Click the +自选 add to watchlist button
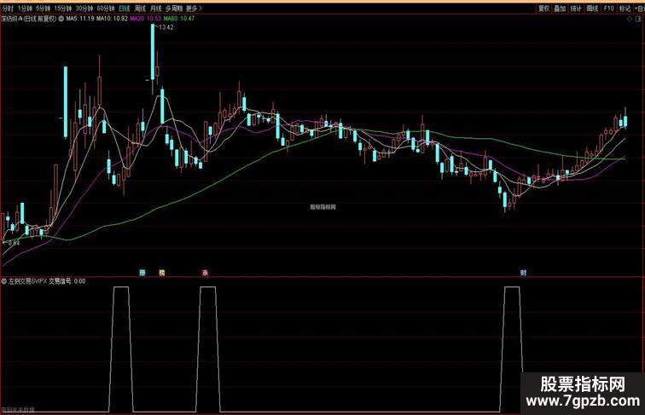Screen dimensions: 645x415 (x=639, y=9)
